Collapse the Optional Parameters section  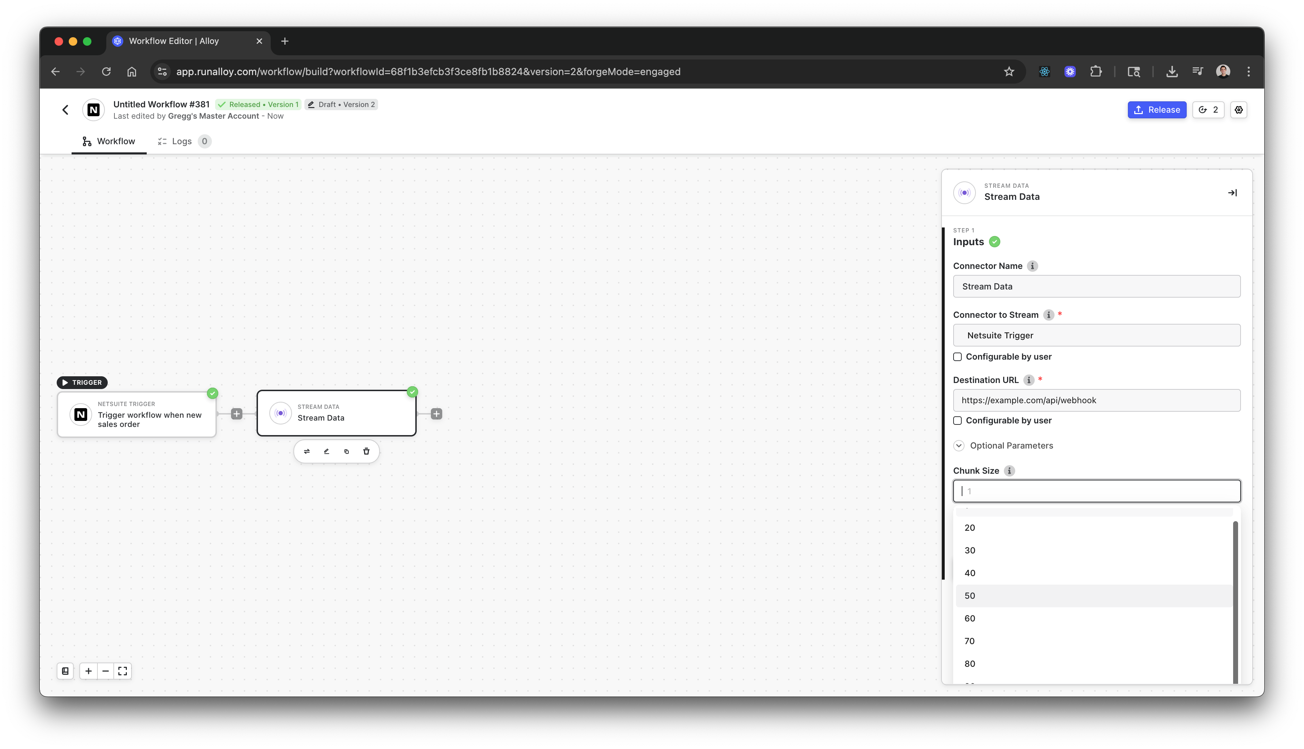(x=959, y=445)
